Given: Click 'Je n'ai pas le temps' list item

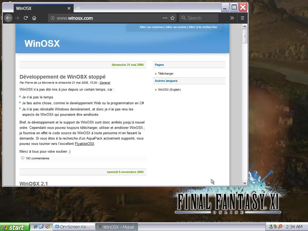Looking at the screenshot, I should [x=37, y=97].
